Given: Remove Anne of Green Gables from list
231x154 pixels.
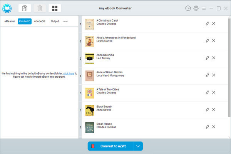Looking at the screenshot, I should (214, 75).
